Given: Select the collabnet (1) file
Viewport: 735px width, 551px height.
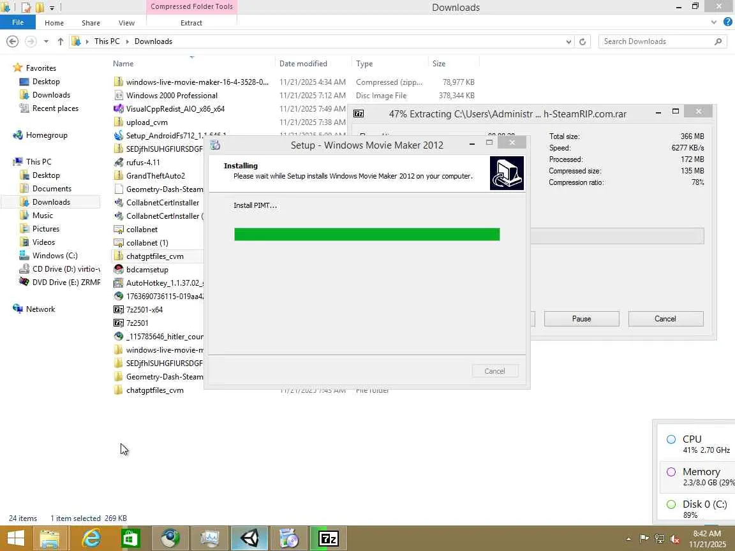Looking at the screenshot, I should pos(147,243).
